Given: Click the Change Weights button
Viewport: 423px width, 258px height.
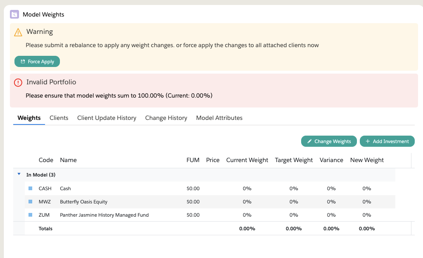Looking at the screenshot, I should 328,141.
